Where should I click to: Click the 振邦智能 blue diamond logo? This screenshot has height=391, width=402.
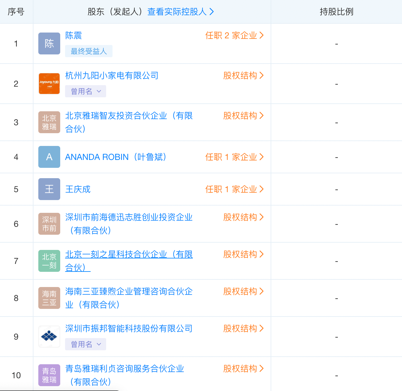[x=49, y=337]
